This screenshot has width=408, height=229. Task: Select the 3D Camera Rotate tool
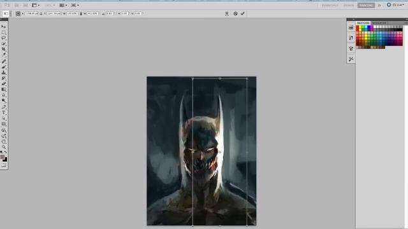click(x=4, y=135)
